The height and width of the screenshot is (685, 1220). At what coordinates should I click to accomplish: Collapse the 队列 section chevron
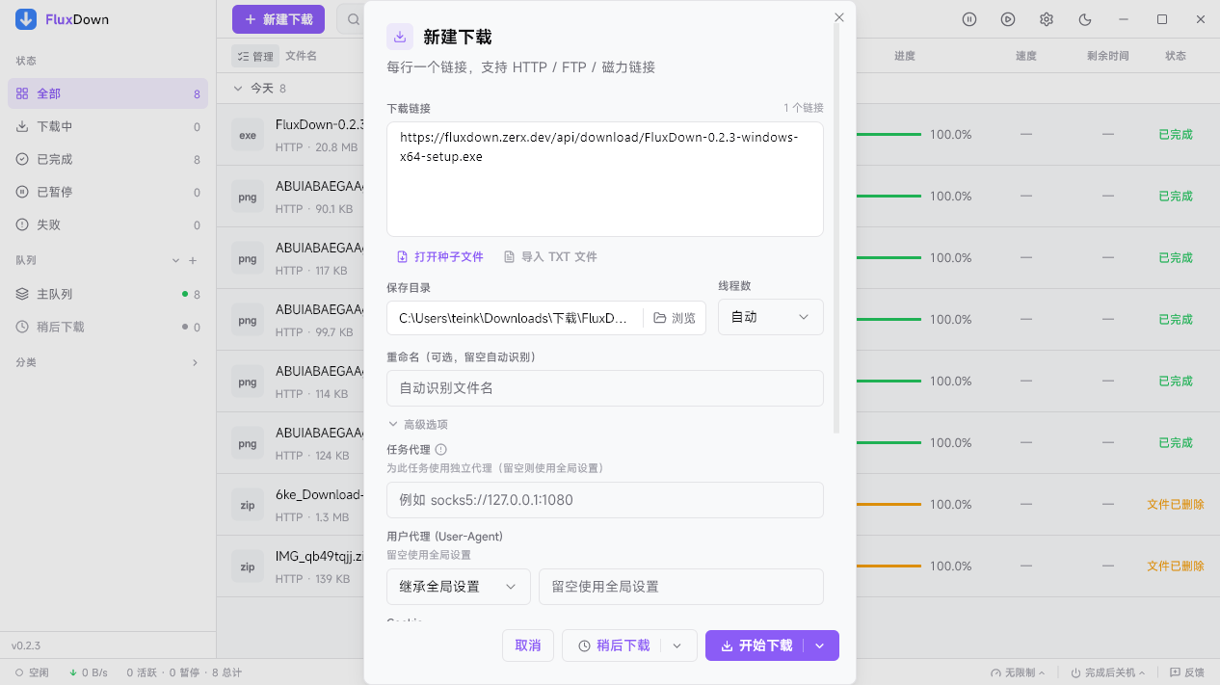point(175,260)
